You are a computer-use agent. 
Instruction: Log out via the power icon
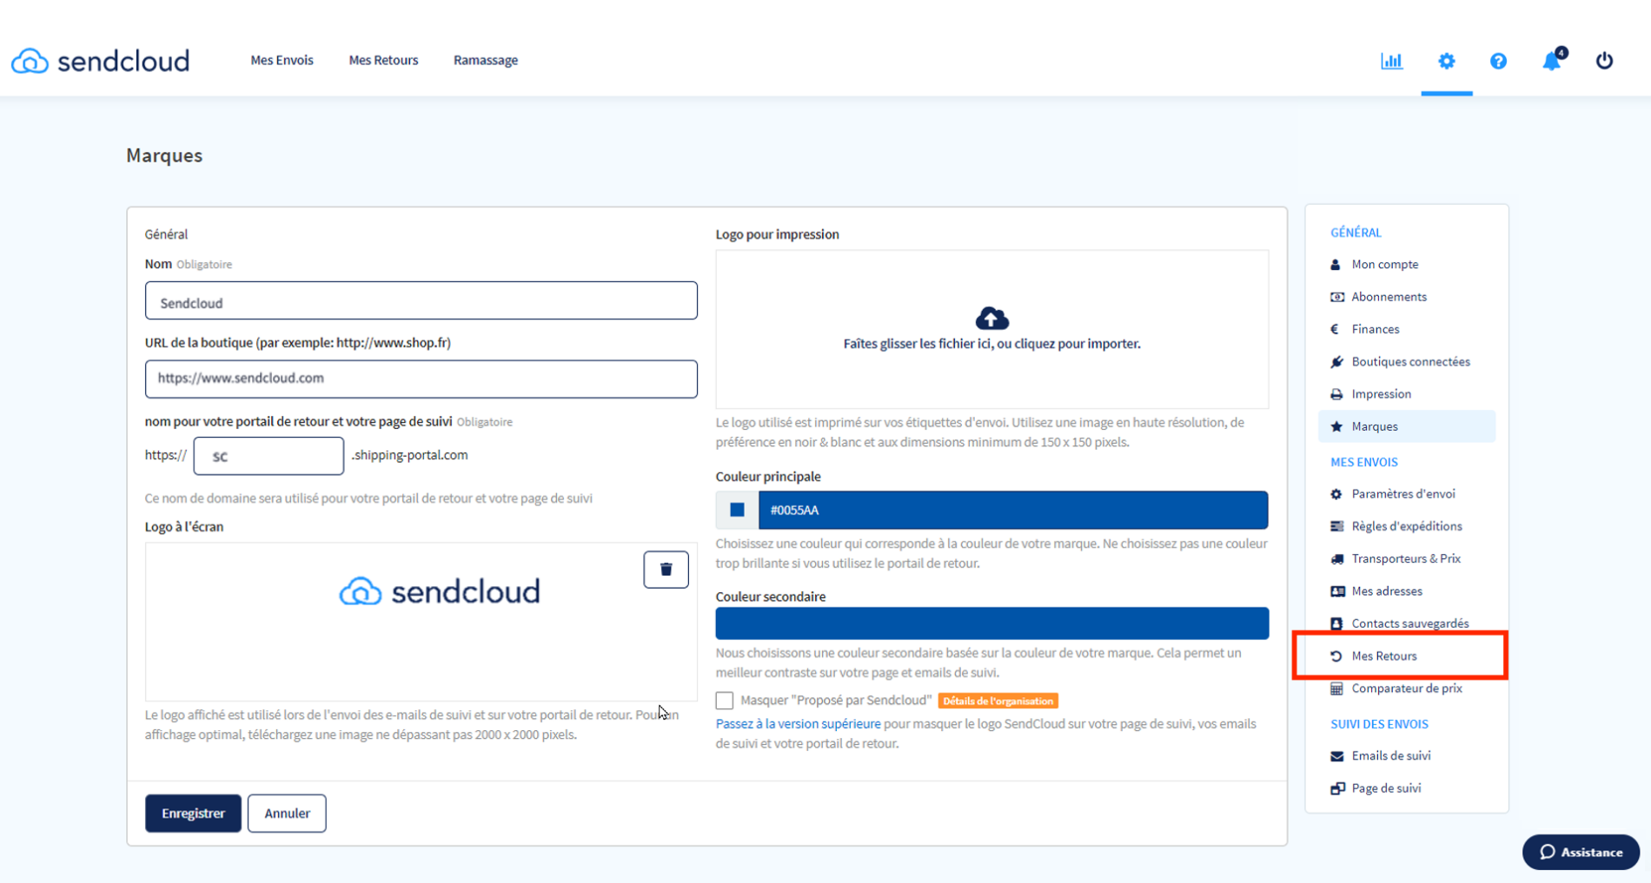1604,61
